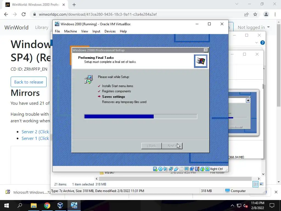
Task: Bookmark this page with the star icon
Action: [255, 14]
